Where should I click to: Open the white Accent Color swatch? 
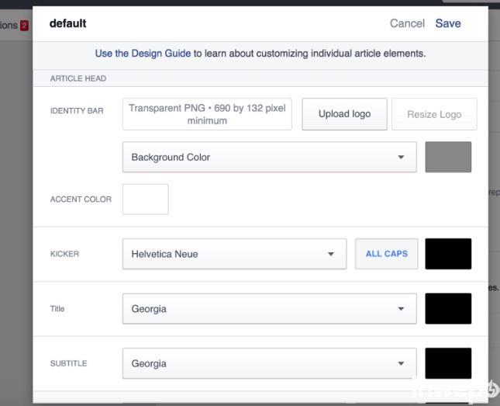146,200
